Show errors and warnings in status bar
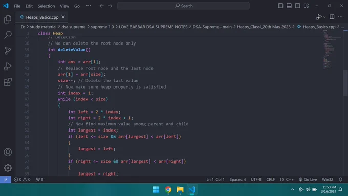The image size is (348, 196). click(x=22, y=179)
